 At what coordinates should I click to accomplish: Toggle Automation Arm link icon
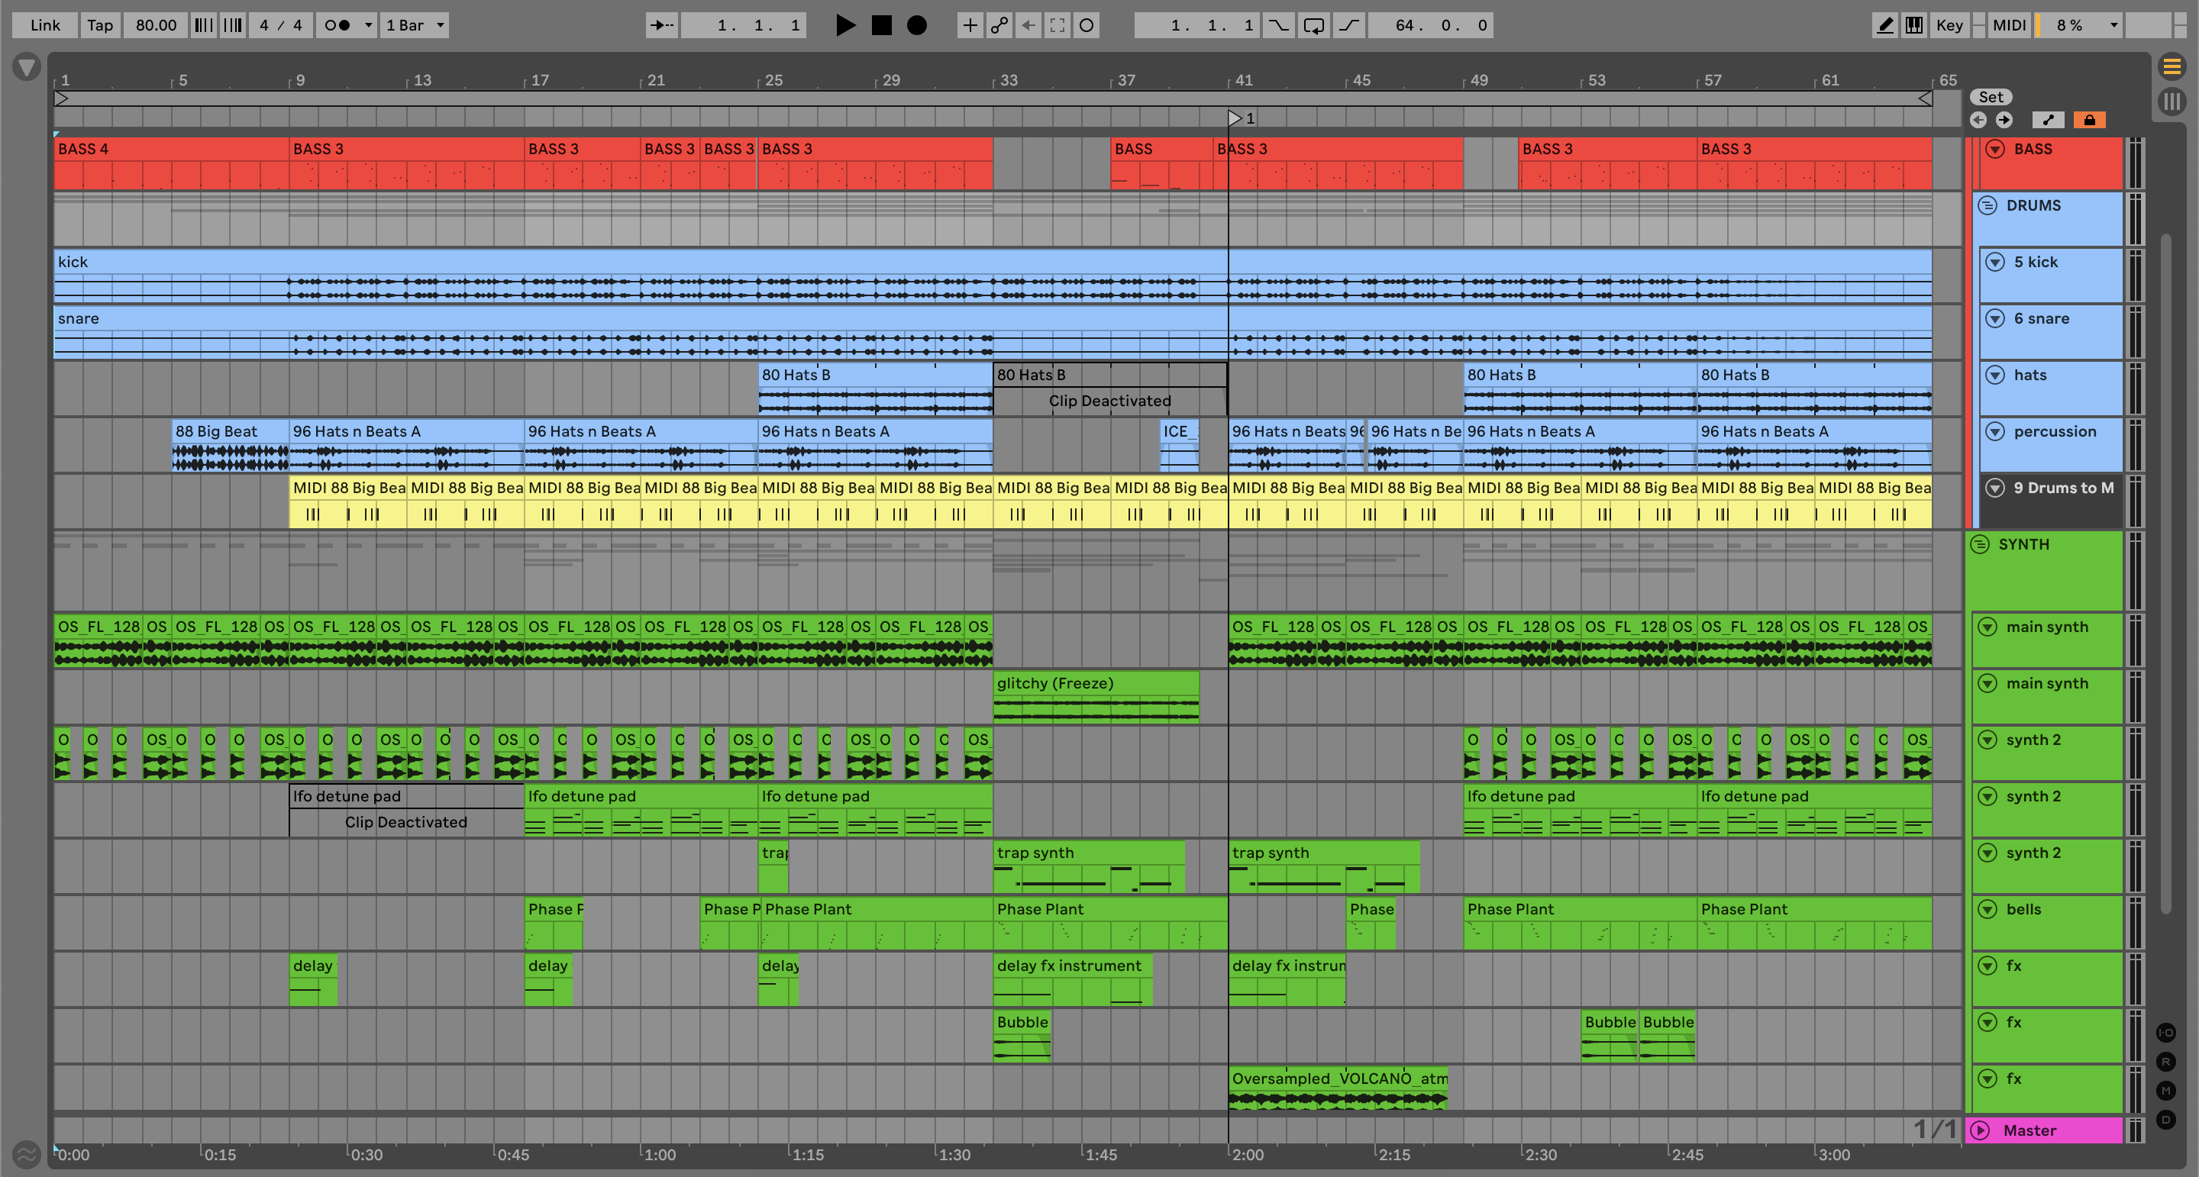point(999,24)
